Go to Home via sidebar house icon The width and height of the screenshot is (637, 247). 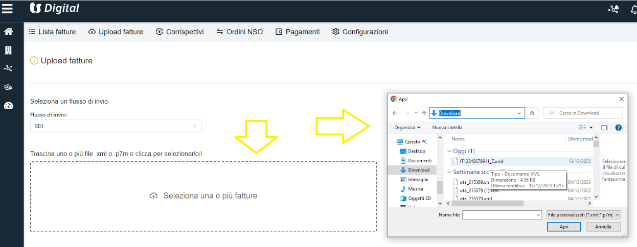coord(8,32)
